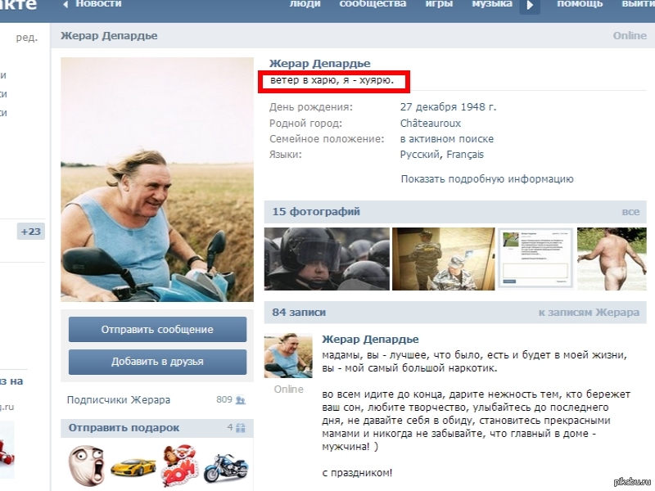Click Отправить сообщение button
The width and height of the screenshot is (655, 491).
[x=157, y=330]
